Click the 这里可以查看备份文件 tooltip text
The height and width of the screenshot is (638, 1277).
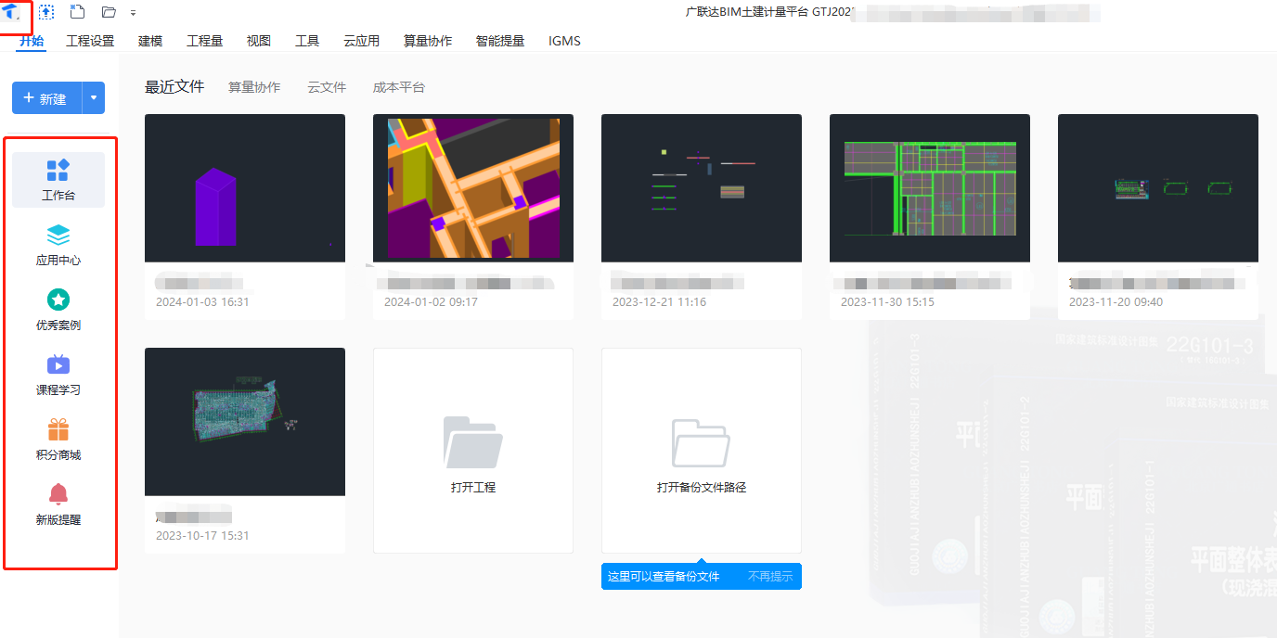(664, 577)
